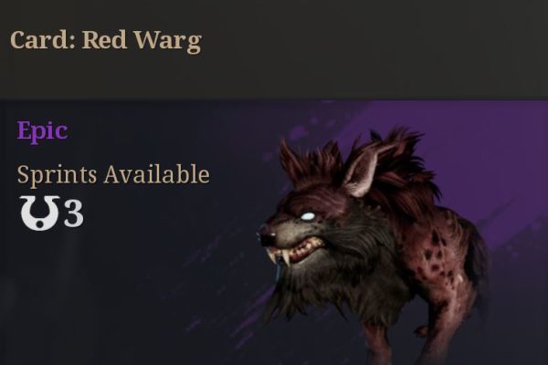Click the word Card in the title

[x=40, y=40]
